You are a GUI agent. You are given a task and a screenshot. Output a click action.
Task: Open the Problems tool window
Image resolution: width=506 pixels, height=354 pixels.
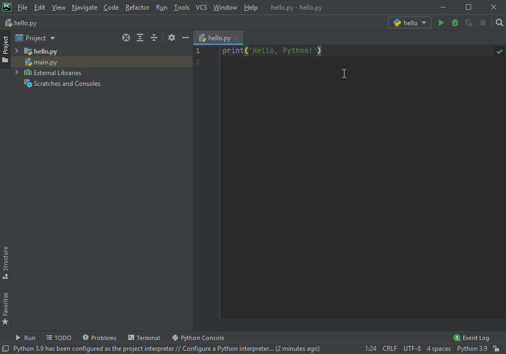[99, 337]
